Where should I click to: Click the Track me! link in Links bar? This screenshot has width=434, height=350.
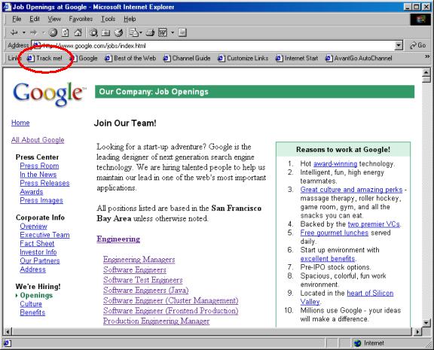click(x=44, y=58)
